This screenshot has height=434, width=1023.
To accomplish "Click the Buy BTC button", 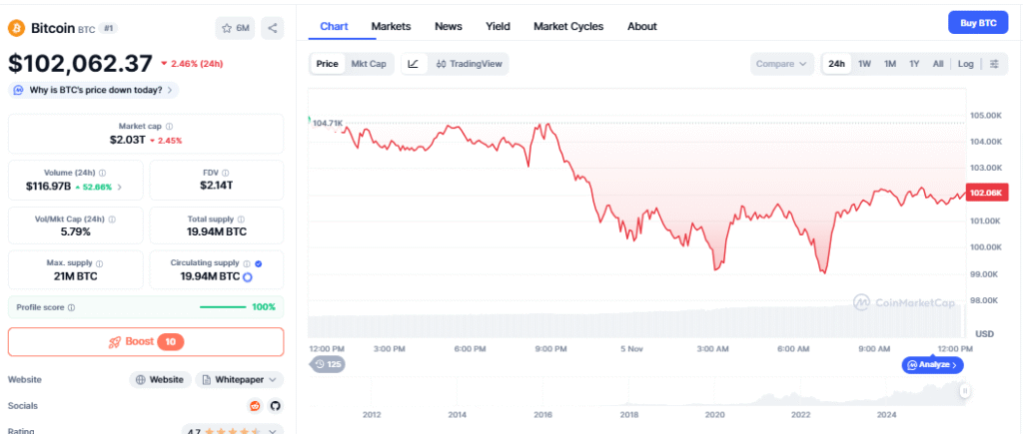I will coord(977,22).
